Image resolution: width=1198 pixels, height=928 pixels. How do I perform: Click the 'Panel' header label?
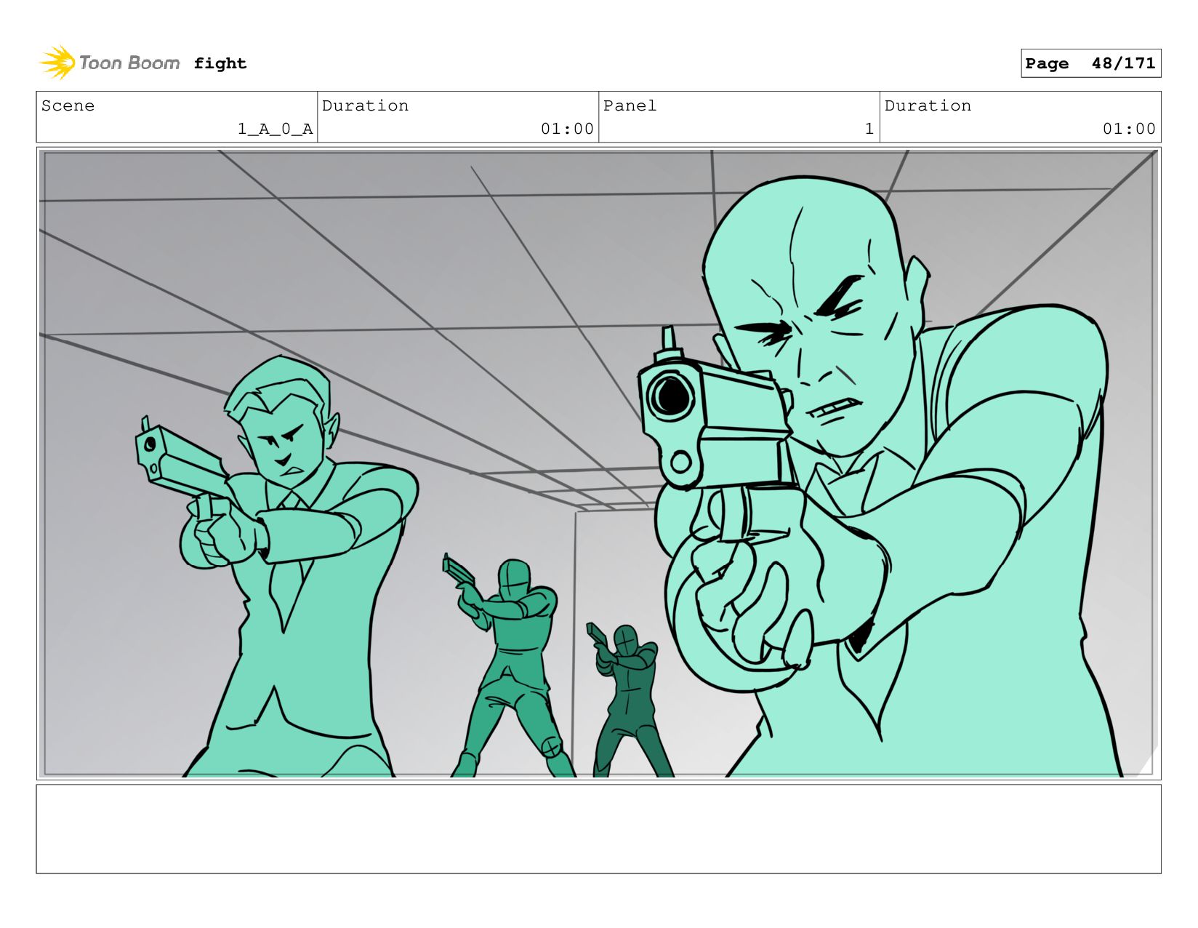click(630, 105)
